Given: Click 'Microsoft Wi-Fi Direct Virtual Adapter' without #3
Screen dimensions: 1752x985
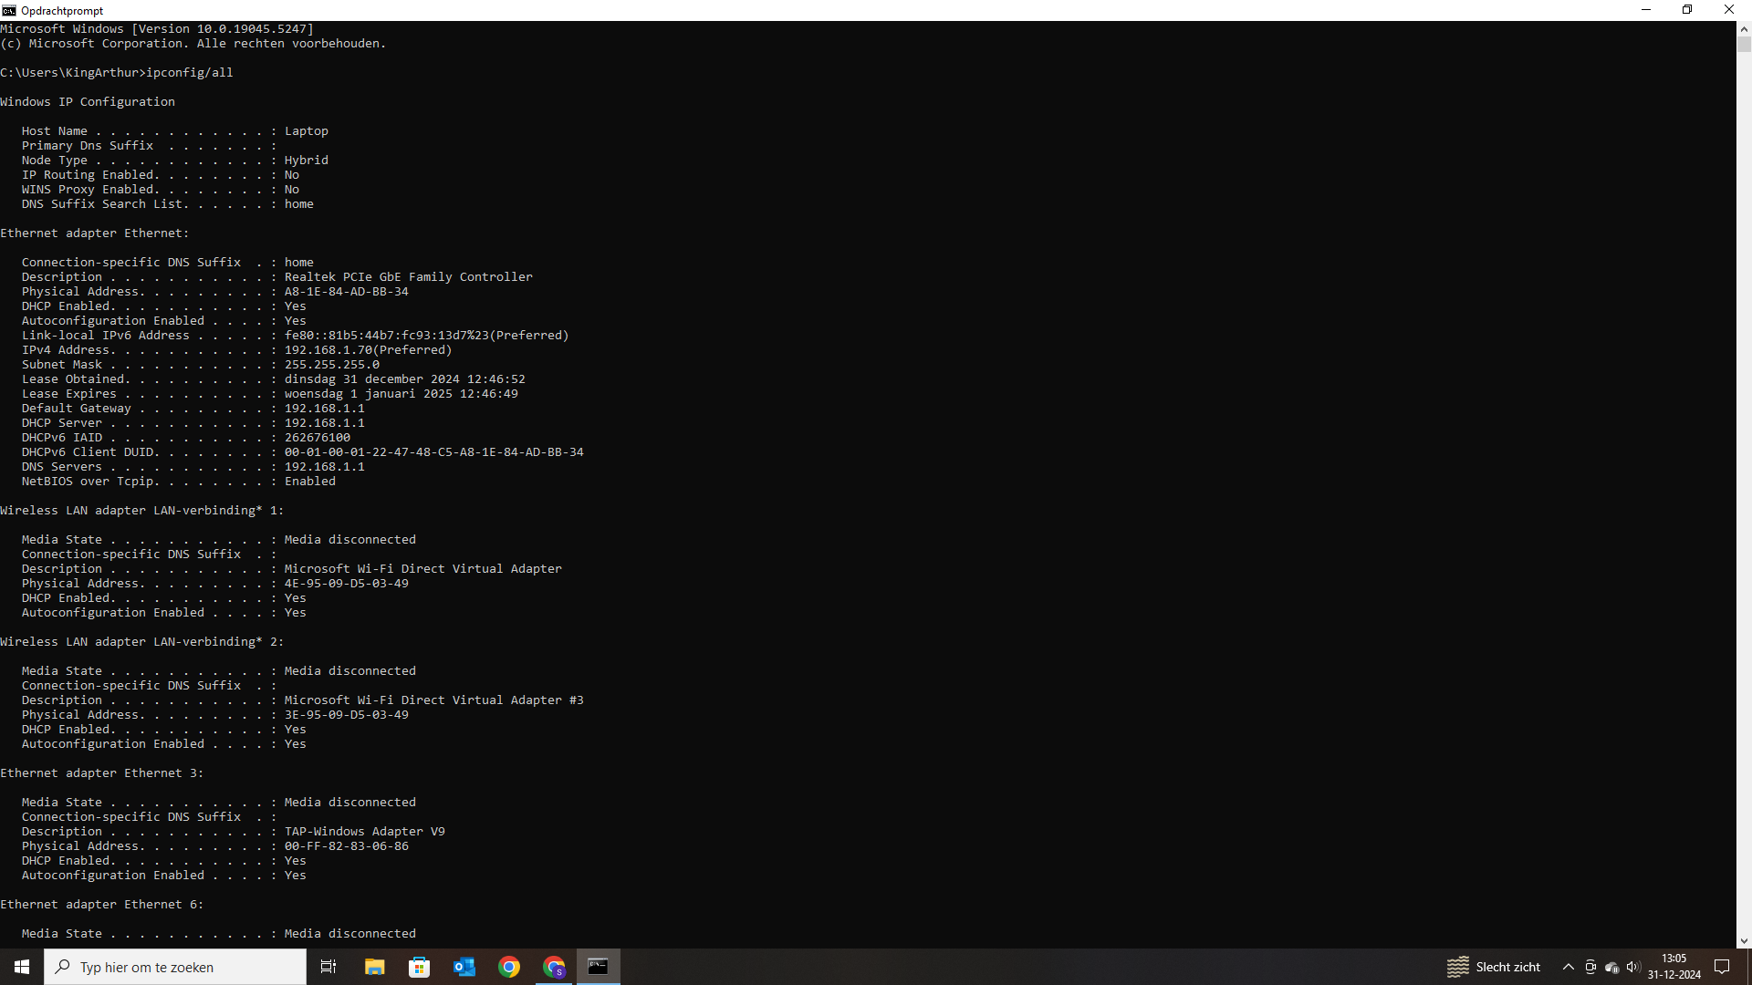Looking at the screenshot, I should click(423, 568).
